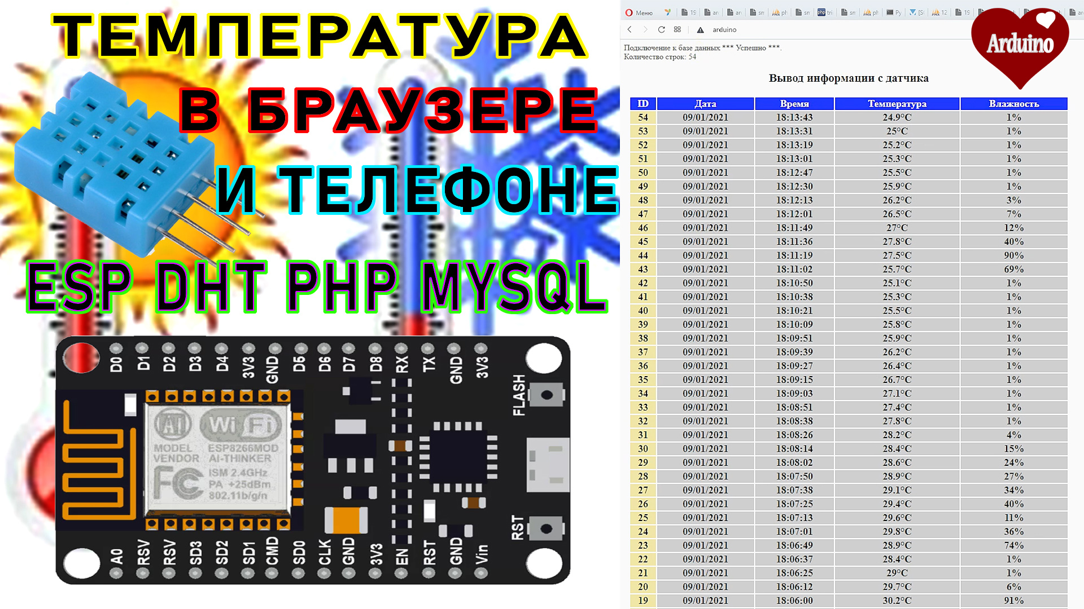Screen dimensions: 1084x609
Task: Reload the page with the refresh icon
Action: pyautogui.click(x=661, y=29)
